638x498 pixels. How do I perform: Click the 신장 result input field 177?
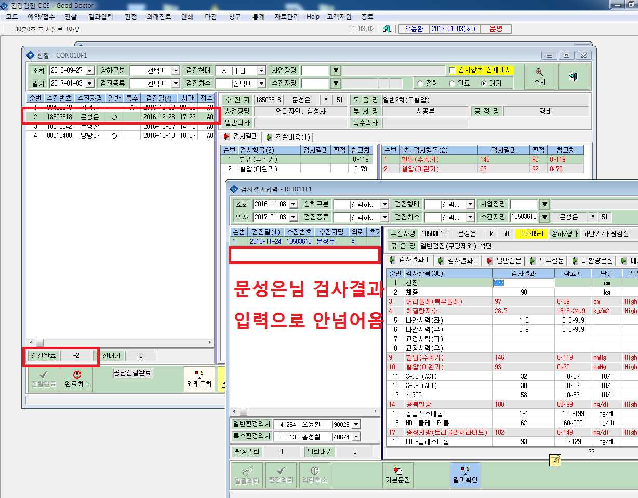pos(523,283)
